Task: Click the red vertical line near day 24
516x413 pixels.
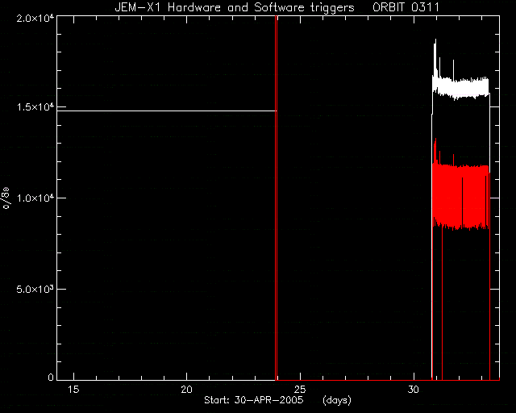Action: pyautogui.click(x=276, y=198)
